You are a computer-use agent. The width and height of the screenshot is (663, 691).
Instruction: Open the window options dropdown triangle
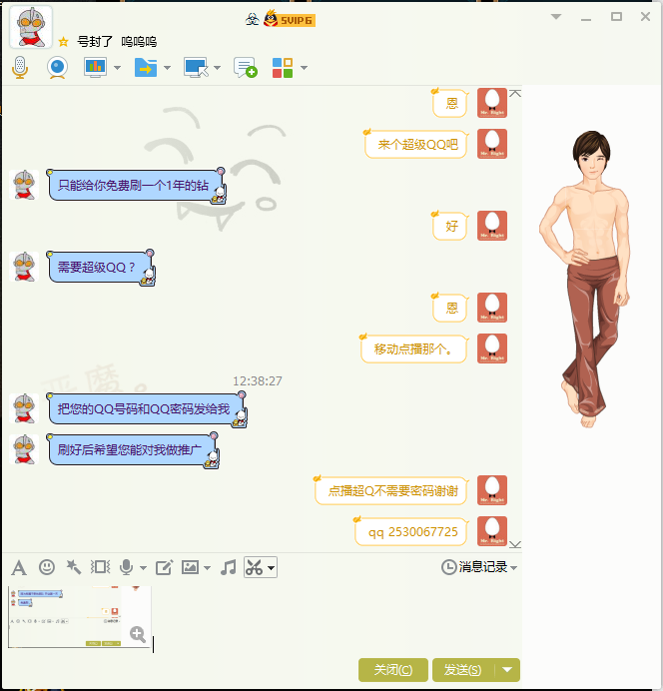coord(556,17)
